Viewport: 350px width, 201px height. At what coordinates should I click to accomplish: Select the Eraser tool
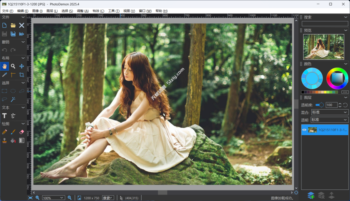22,132
